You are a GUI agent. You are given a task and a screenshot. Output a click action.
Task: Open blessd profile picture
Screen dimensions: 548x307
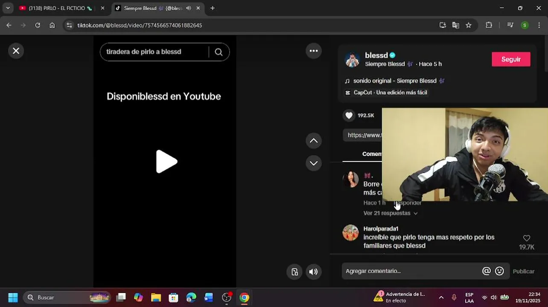pyautogui.click(x=352, y=60)
